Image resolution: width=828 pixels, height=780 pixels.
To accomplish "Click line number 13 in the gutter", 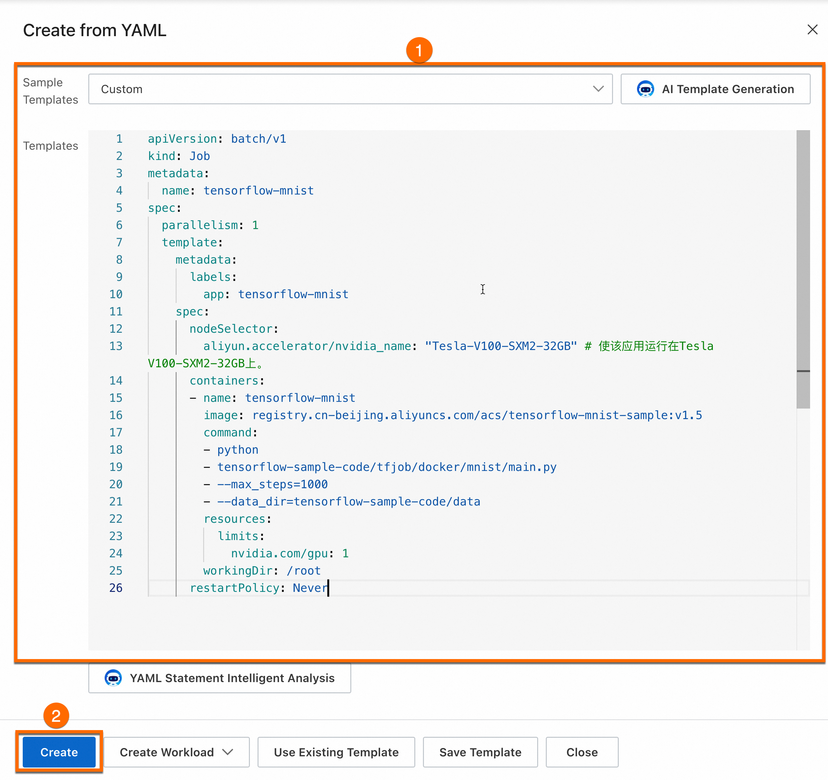I will (116, 346).
